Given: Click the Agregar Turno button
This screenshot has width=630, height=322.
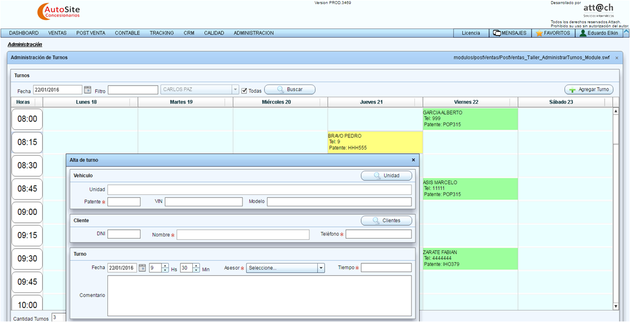Looking at the screenshot, I should click(589, 89).
